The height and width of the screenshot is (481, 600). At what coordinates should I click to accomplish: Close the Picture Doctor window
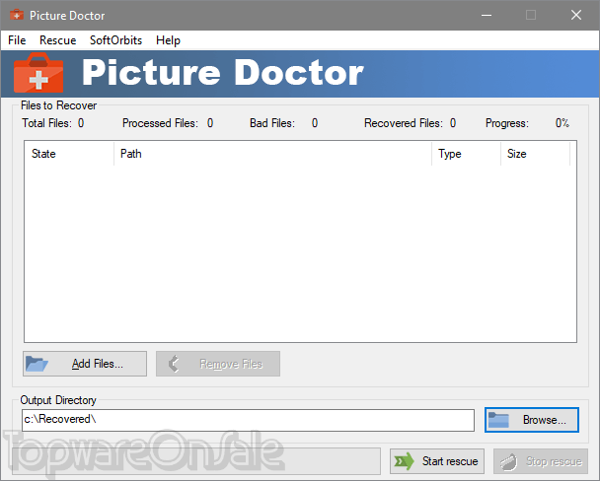click(576, 16)
